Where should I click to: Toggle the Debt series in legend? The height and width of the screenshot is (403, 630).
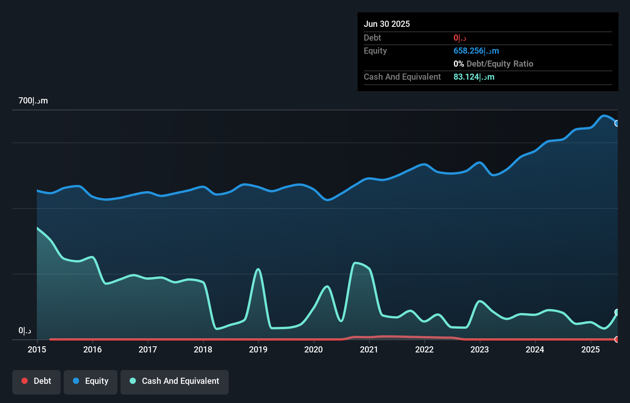(x=36, y=382)
